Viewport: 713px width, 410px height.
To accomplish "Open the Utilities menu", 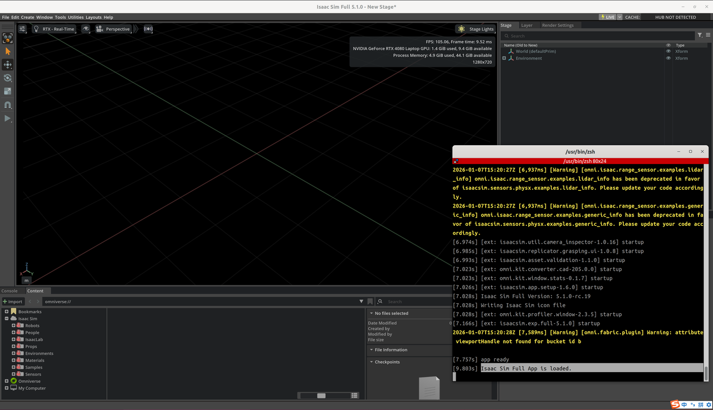I will (76, 17).
